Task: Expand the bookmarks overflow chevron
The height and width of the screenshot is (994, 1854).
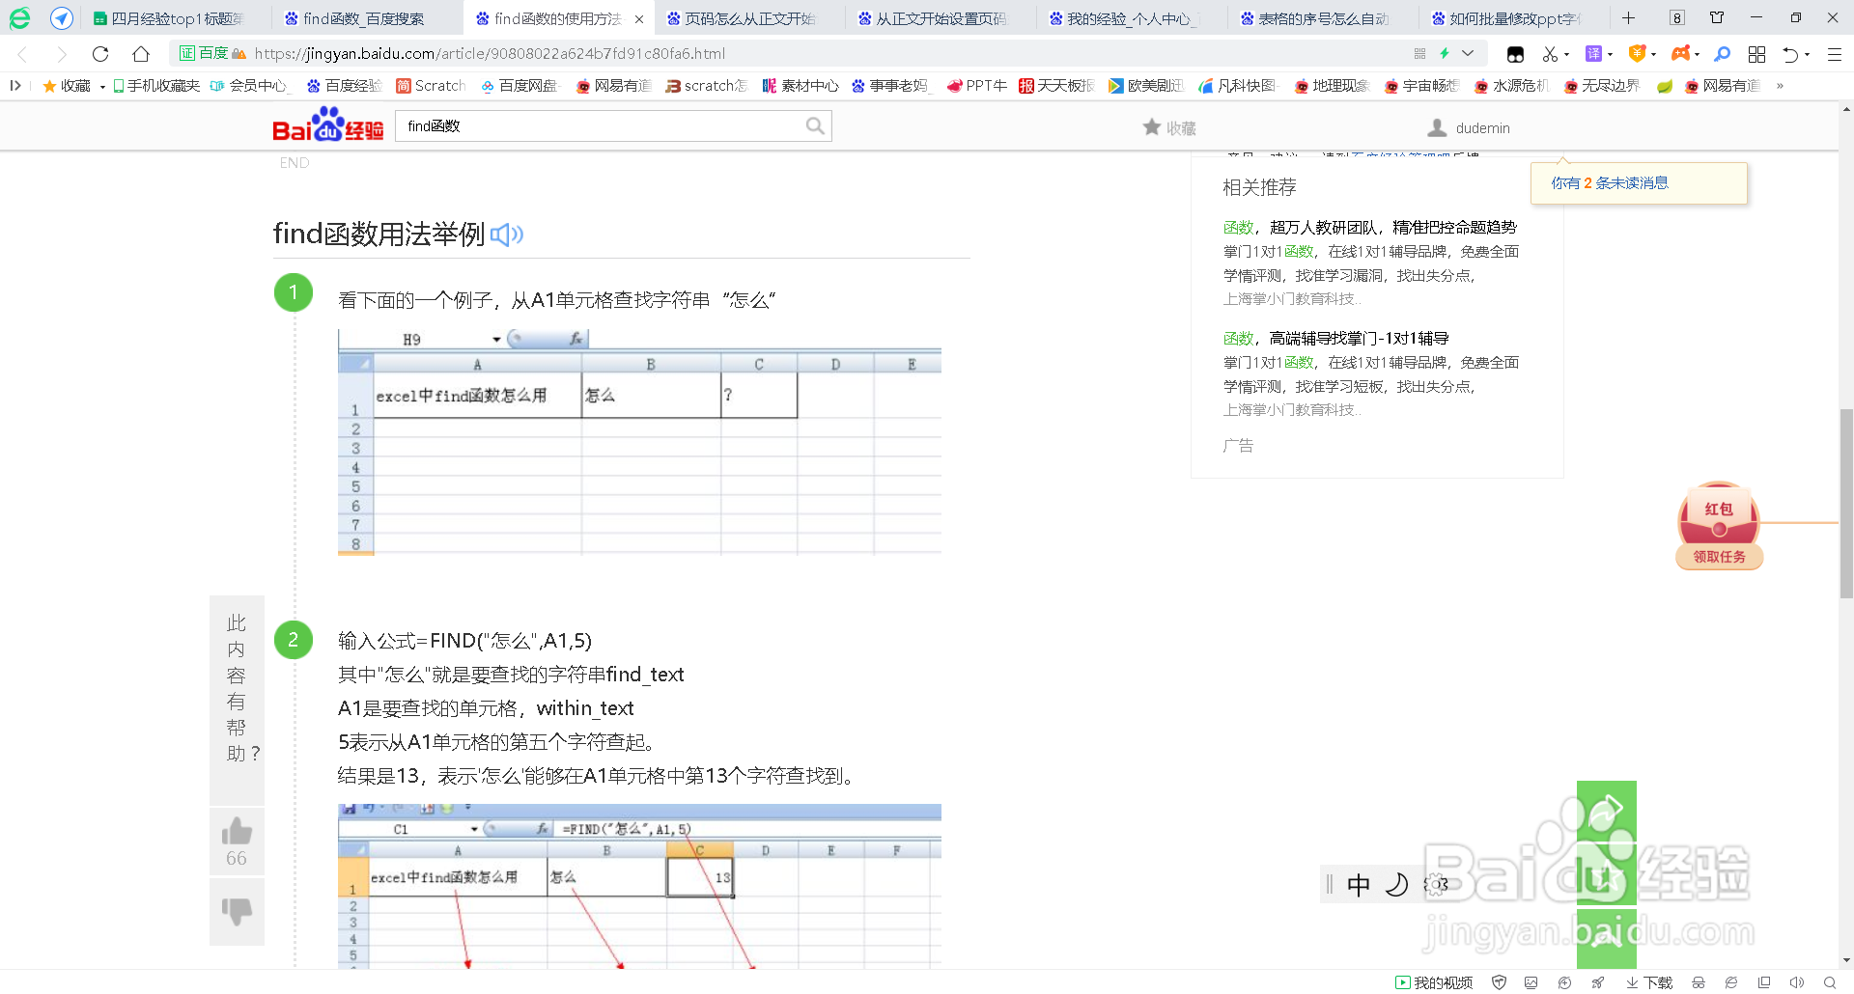Action: pos(1782,86)
